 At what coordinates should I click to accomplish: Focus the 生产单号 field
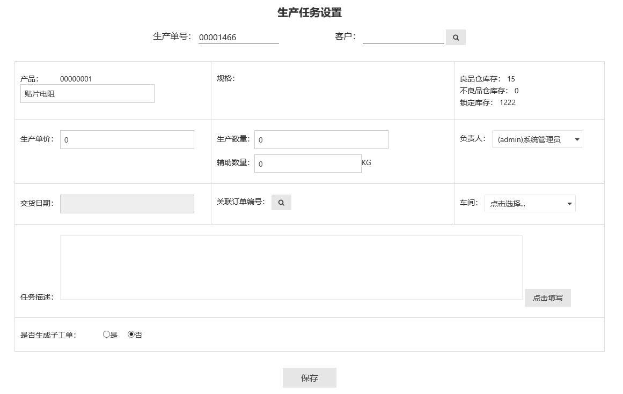(x=238, y=38)
